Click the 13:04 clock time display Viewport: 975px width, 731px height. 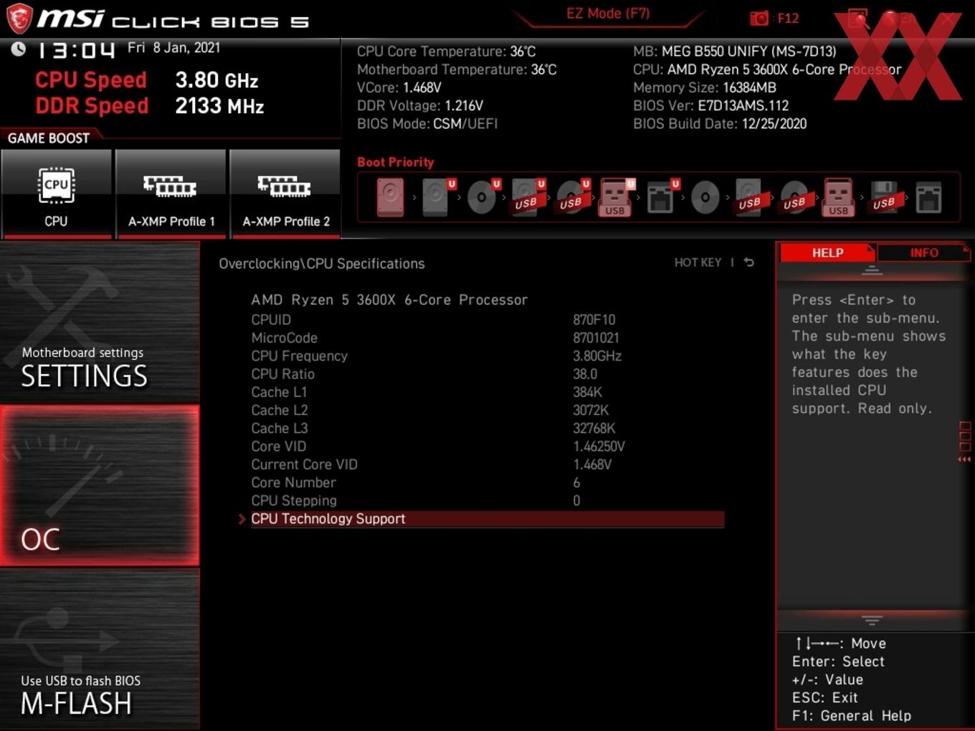75,50
